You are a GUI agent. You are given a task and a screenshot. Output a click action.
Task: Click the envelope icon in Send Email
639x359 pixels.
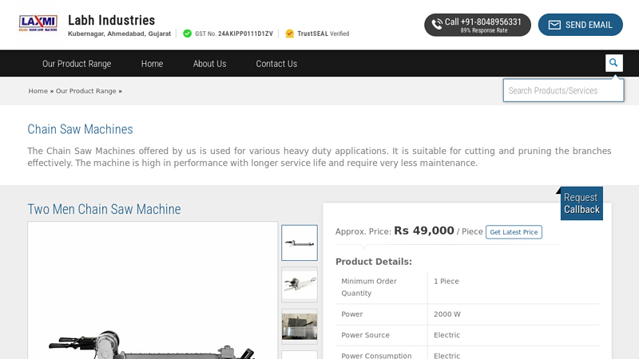click(x=554, y=25)
